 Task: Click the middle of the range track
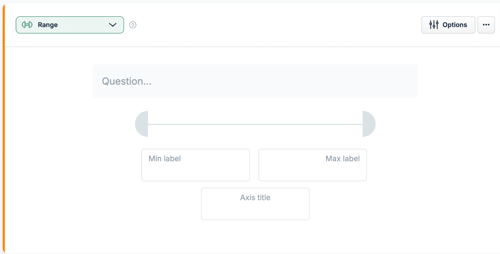[x=255, y=125]
